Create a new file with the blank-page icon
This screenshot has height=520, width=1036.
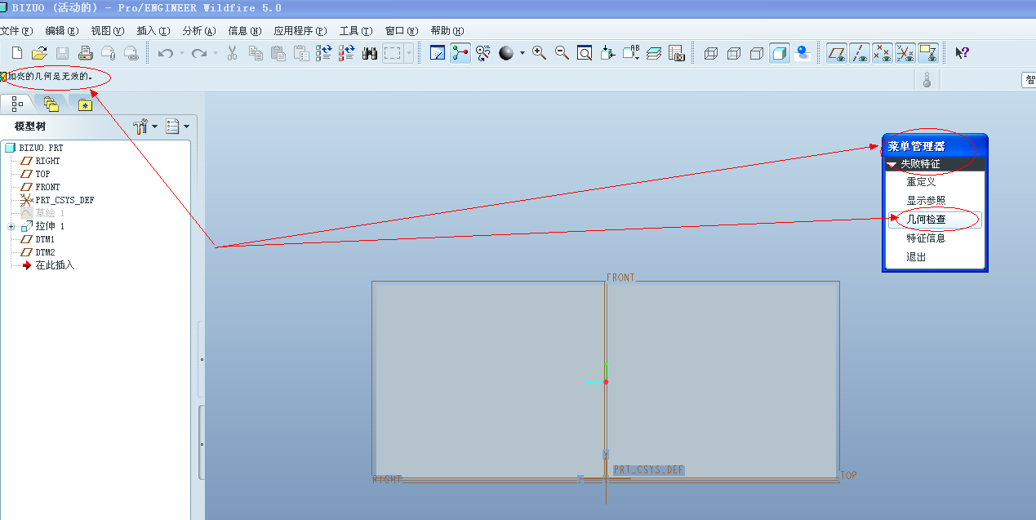click(16, 53)
